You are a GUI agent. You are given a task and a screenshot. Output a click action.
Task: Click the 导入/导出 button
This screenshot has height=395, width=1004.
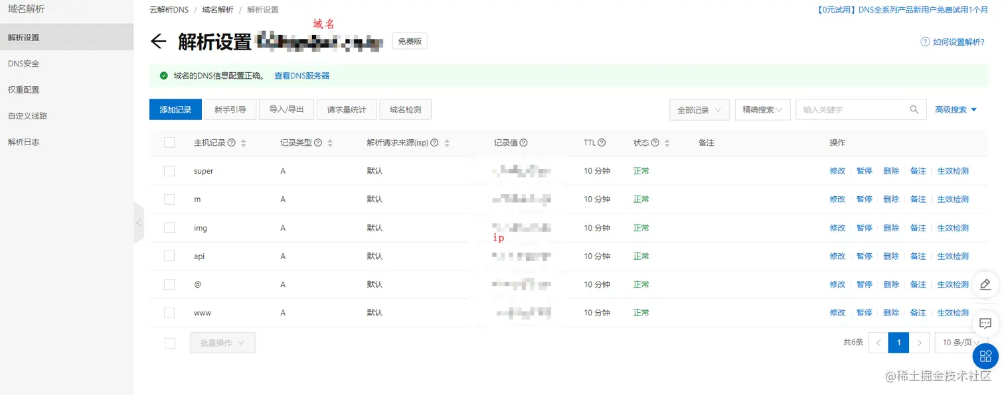(x=287, y=109)
